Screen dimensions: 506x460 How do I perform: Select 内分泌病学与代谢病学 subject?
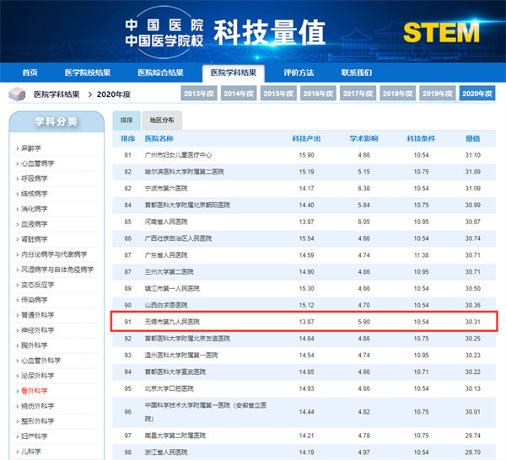[x=54, y=254]
